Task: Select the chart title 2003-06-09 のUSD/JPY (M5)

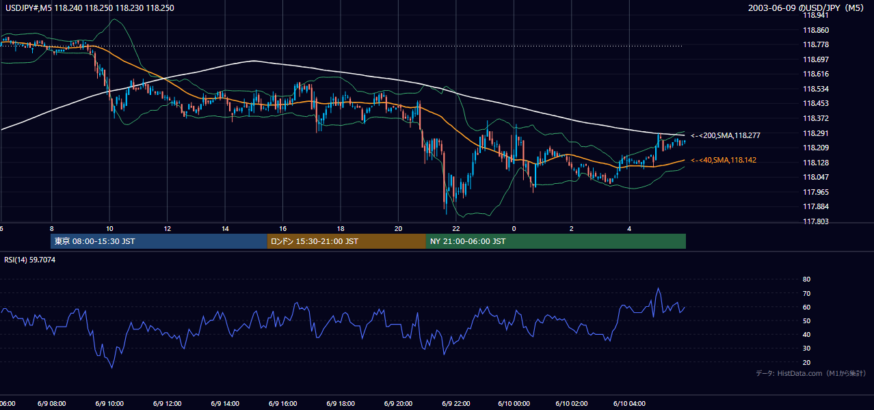Action: coord(808,8)
